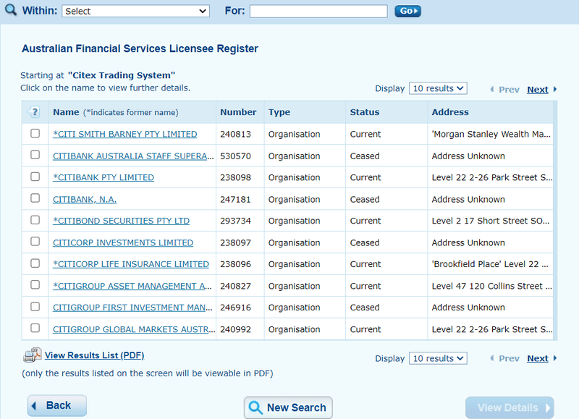579x419 pixels.
Task: Open View Results List (PDF) link
Action: [95, 355]
